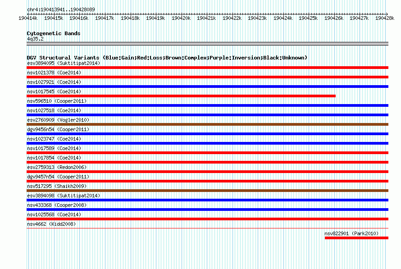Viewport: 401px width, 269px height.
Task: Click the red loss bar for nsv1021378
Action: [207, 77]
